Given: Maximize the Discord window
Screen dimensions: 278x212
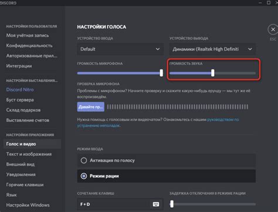Looking at the screenshot, I should click(x=269, y=3).
